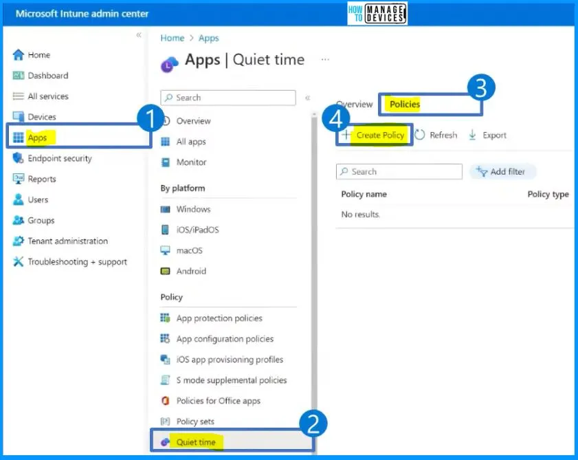
Task: Switch to the Overview tab
Action: (x=355, y=105)
